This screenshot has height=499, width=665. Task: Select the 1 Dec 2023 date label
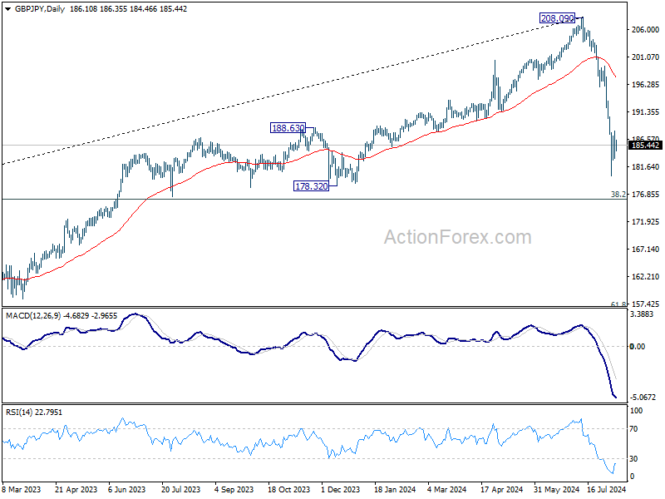(341, 490)
